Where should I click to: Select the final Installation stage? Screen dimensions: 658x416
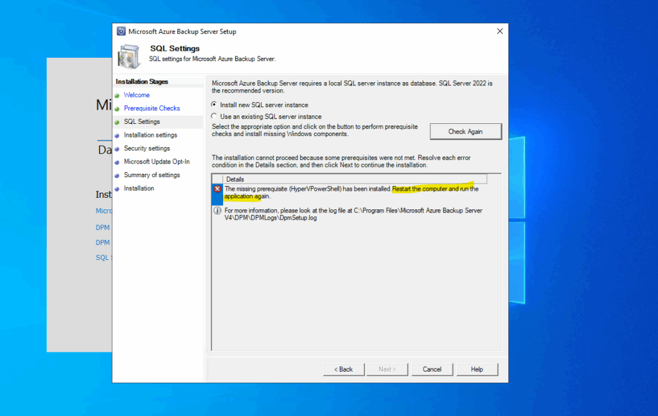coord(139,188)
